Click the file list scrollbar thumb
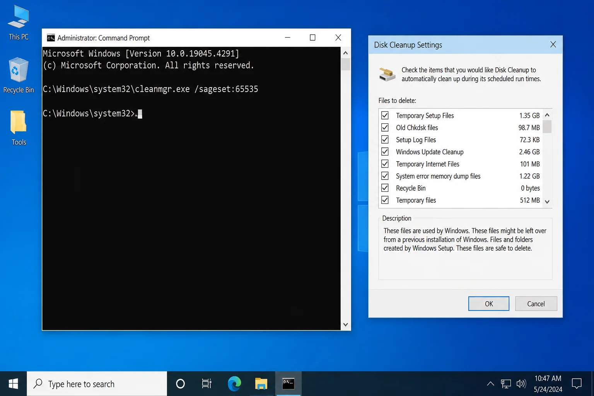The image size is (594, 396). click(547, 126)
